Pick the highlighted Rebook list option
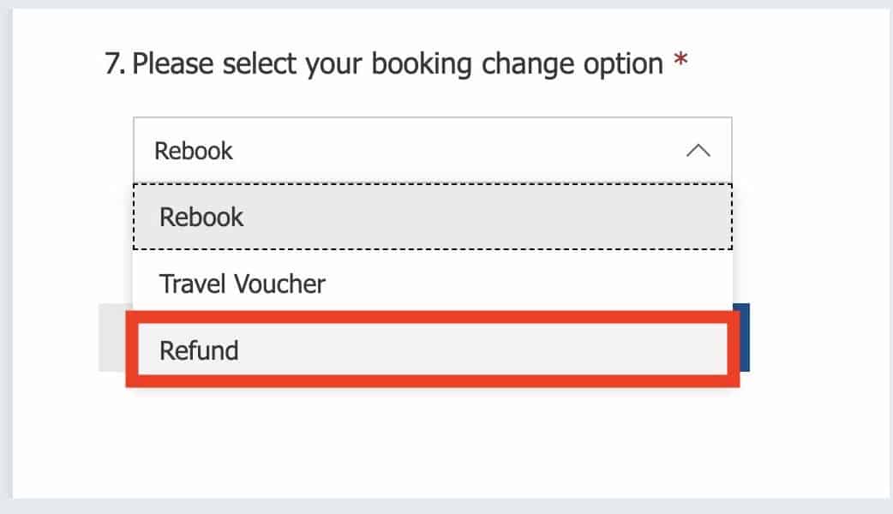This screenshot has height=514, width=893. 202,218
